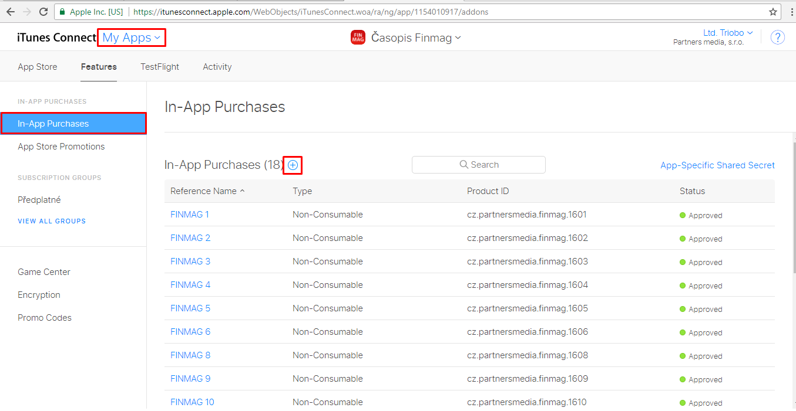Click VIEW ALL GROUPS link
The height and width of the screenshot is (411, 796).
(52, 221)
